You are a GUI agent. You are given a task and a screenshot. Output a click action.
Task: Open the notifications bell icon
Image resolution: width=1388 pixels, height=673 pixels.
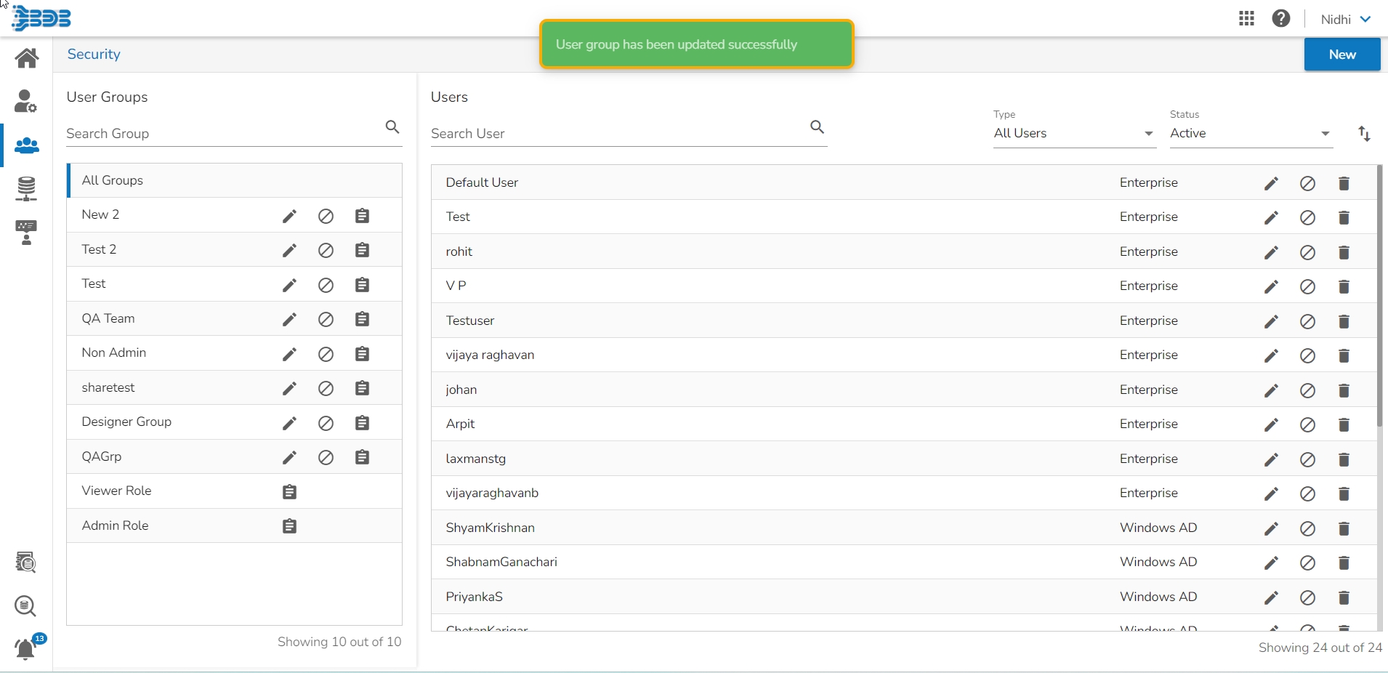coord(26,648)
